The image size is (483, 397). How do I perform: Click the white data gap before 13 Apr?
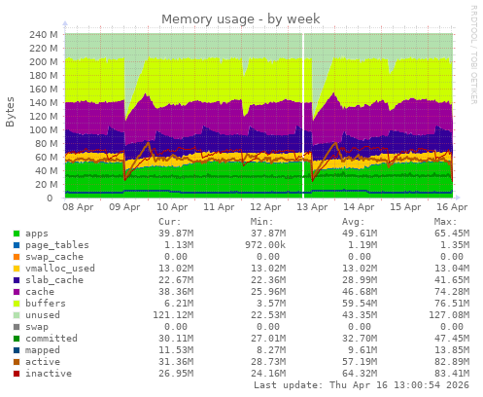303,116
